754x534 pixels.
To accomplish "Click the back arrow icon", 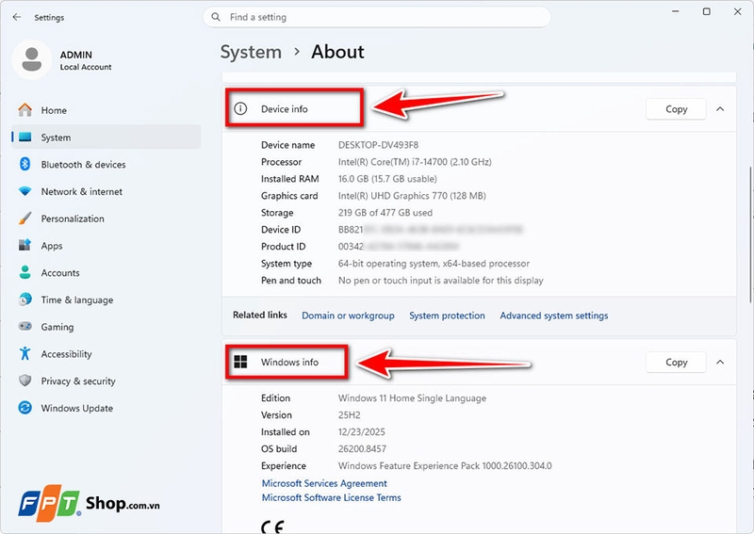I will 17,17.
